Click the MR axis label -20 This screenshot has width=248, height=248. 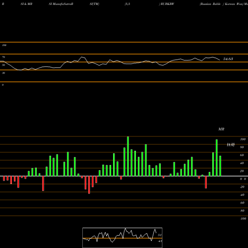click(x=242, y=187)
